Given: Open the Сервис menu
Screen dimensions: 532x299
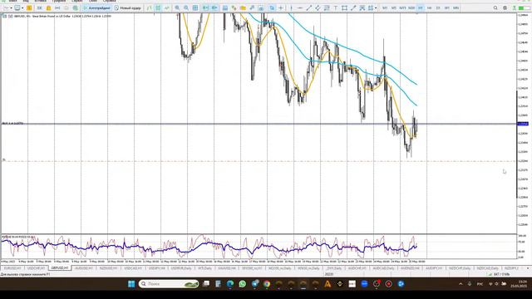Looking at the screenshot, I should click(77, 1).
